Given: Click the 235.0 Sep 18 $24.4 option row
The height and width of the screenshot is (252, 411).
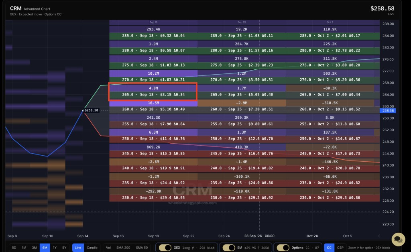Looking at the screenshot, I should [153, 183].
